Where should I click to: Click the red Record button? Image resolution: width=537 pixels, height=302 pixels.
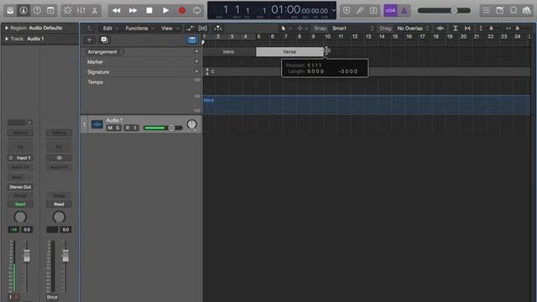click(x=182, y=10)
